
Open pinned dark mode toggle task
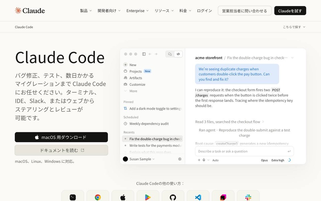point(152,109)
